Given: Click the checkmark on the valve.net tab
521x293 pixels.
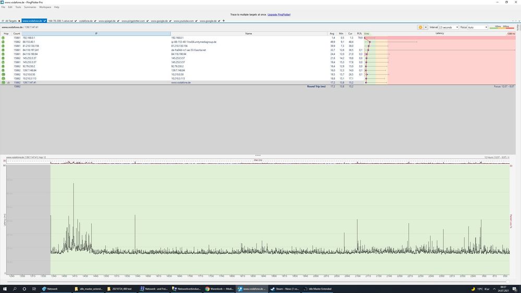Looking at the screenshot, I should (x=76, y=21).
